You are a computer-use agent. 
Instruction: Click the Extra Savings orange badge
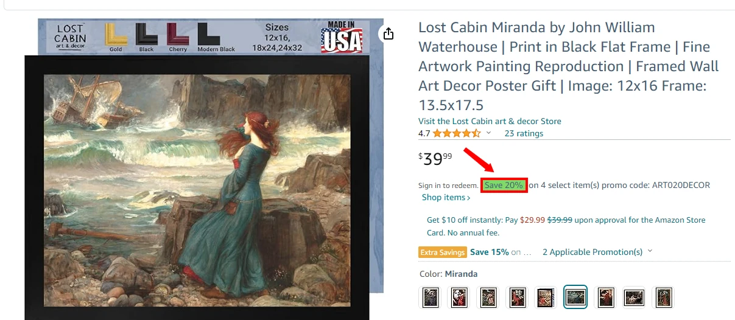(443, 252)
